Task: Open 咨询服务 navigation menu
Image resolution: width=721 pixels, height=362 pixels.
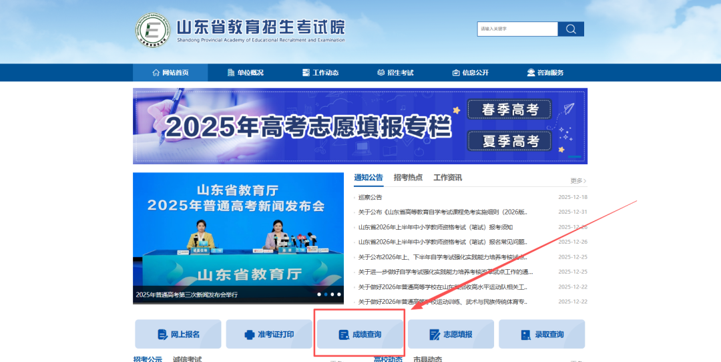Action: [x=545, y=73]
